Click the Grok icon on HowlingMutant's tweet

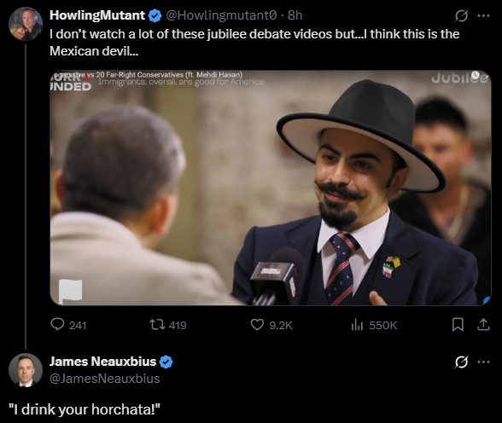click(461, 15)
